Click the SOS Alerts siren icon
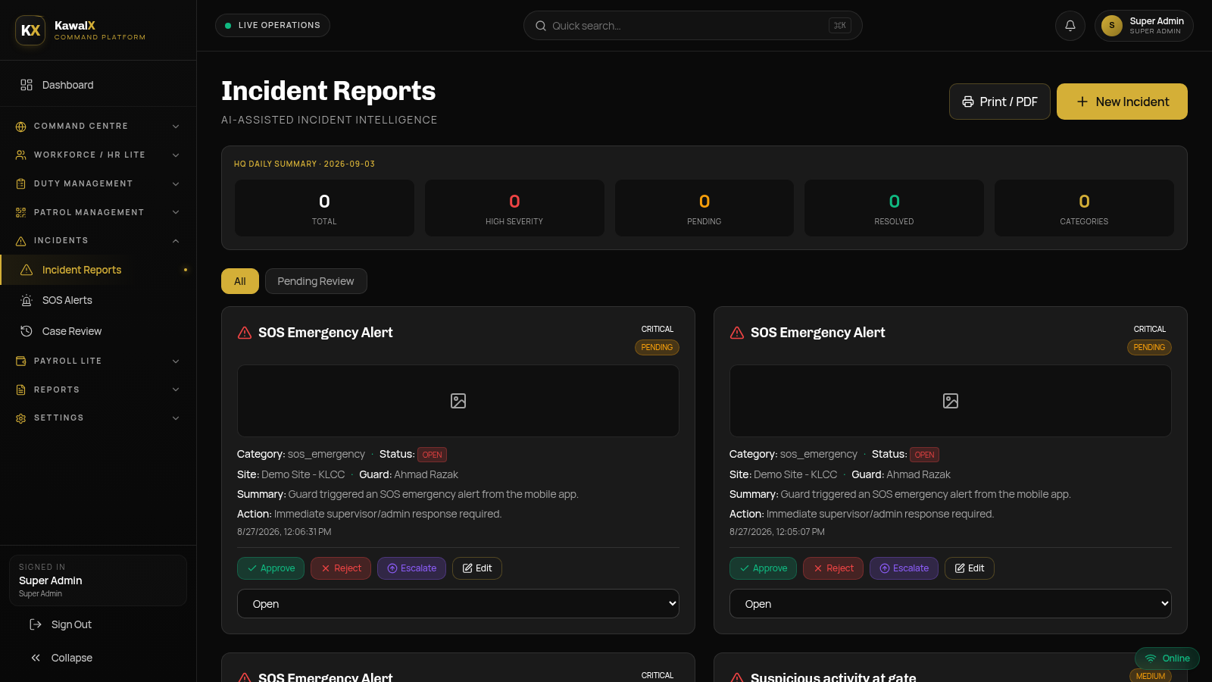The height and width of the screenshot is (682, 1212). (x=27, y=301)
